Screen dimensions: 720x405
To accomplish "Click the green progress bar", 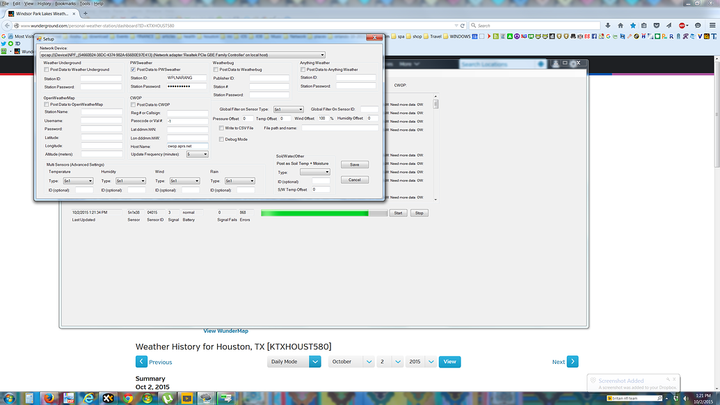I will pyautogui.click(x=324, y=213).
